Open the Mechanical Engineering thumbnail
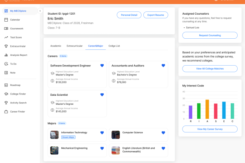This screenshot has width=245, height=163. pyautogui.click(x=54, y=150)
